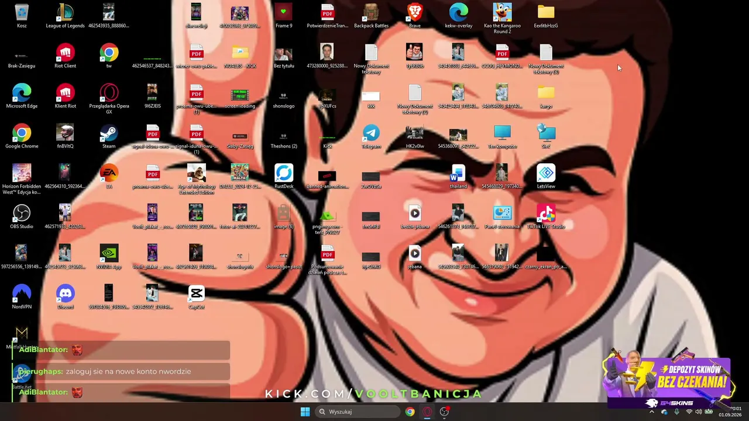Viewport: 749px width, 421px height.
Task: Launch Telegram from the desktop
Action: pos(371,137)
